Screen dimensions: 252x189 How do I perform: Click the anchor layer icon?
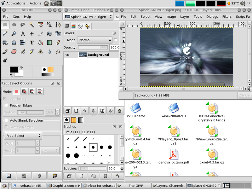click(110, 111)
